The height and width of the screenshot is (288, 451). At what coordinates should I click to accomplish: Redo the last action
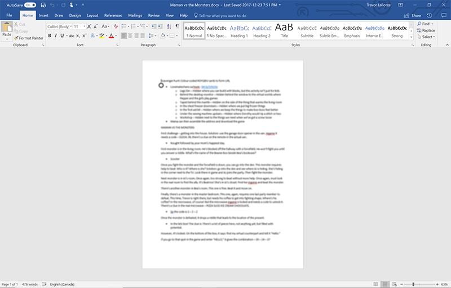pos(63,5)
